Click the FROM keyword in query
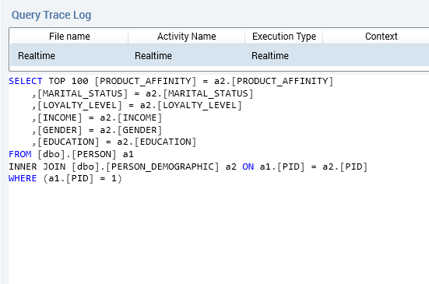Image resolution: width=429 pixels, height=284 pixels. pos(20,154)
